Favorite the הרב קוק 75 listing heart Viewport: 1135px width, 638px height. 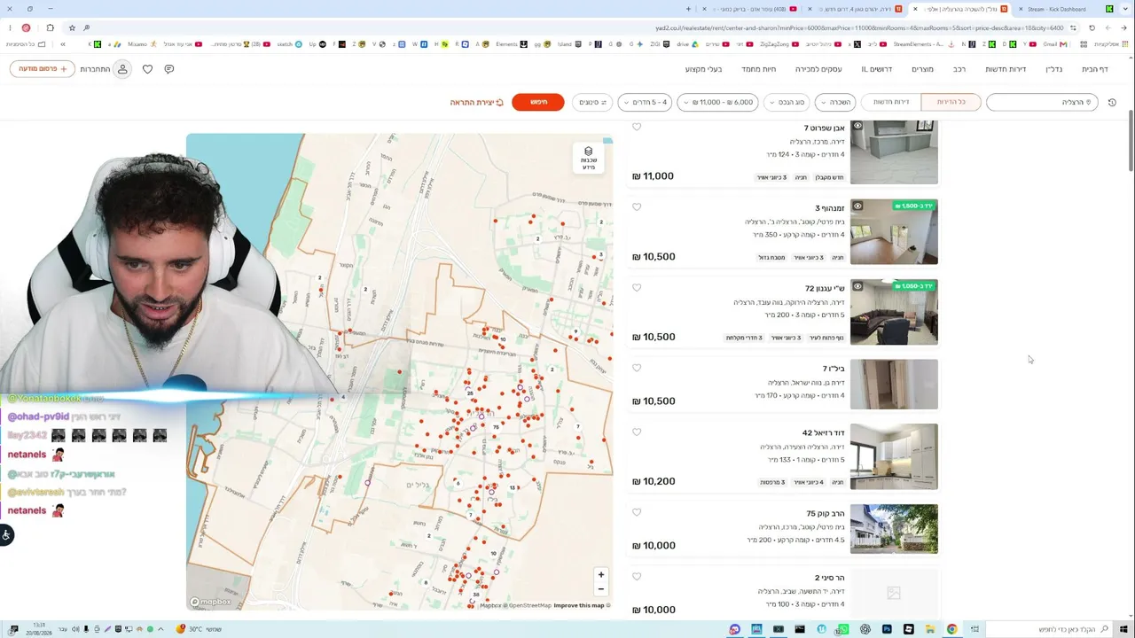(x=637, y=512)
